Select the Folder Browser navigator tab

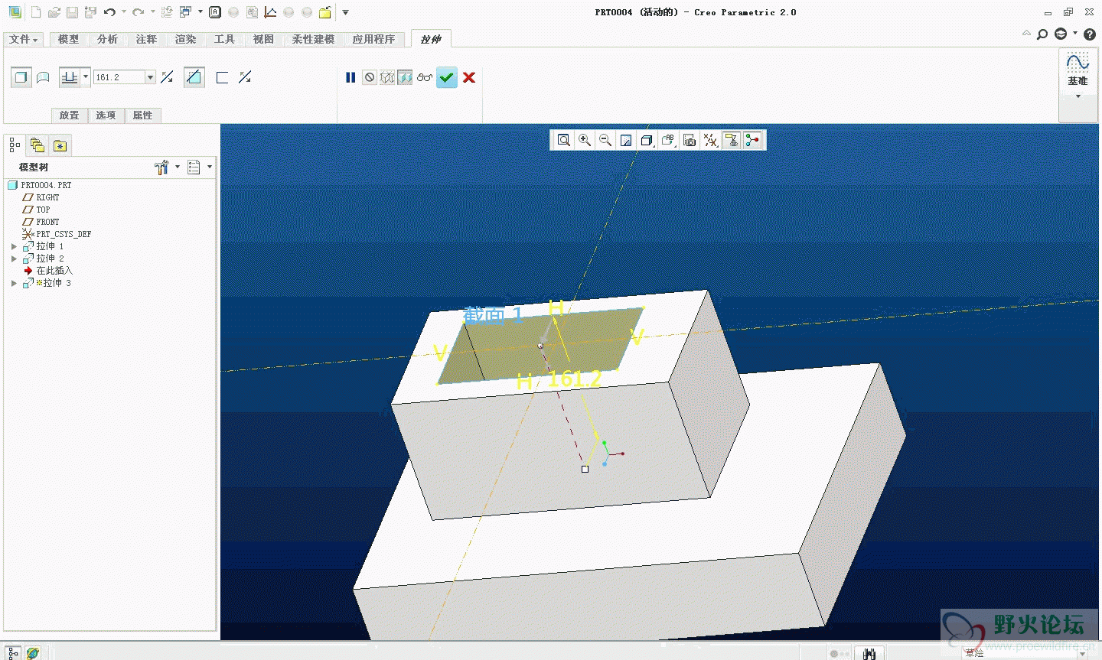click(x=37, y=145)
